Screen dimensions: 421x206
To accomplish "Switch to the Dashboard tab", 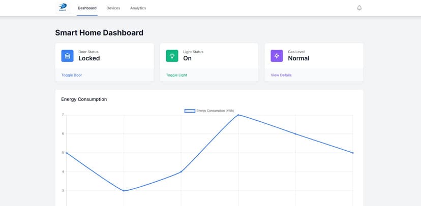I will (87, 8).
